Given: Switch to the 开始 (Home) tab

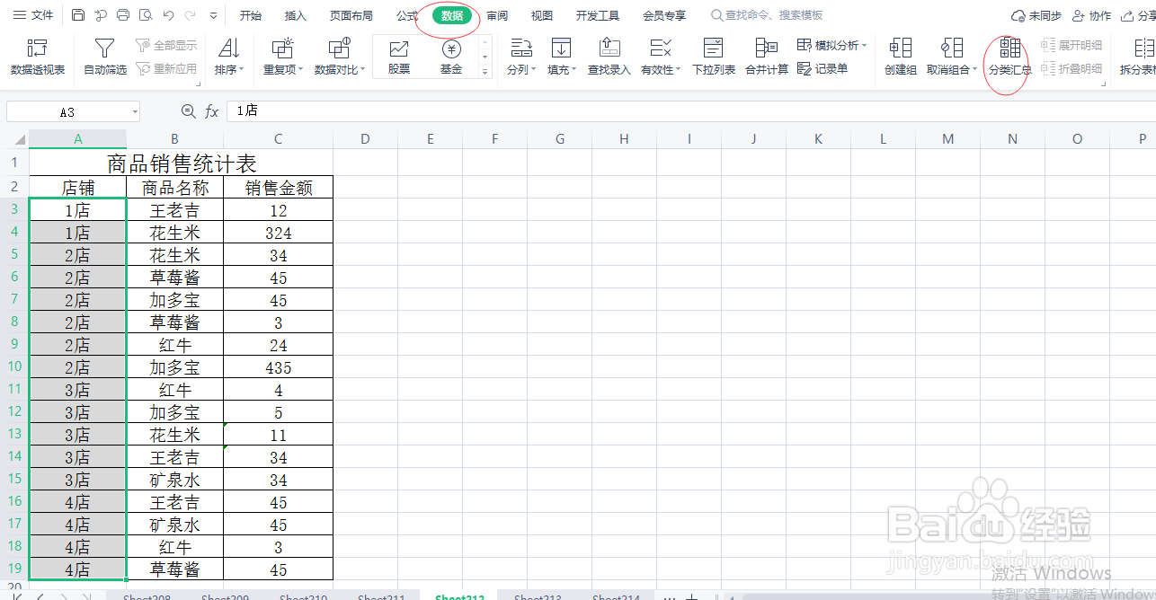Looking at the screenshot, I should (x=251, y=16).
